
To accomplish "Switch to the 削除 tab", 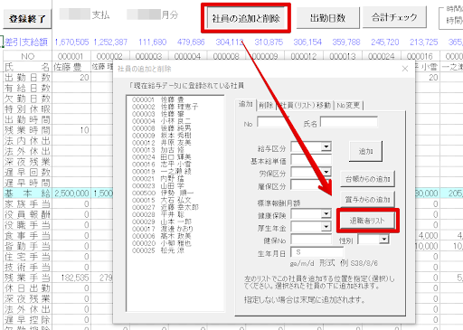I will [x=266, y=106].
